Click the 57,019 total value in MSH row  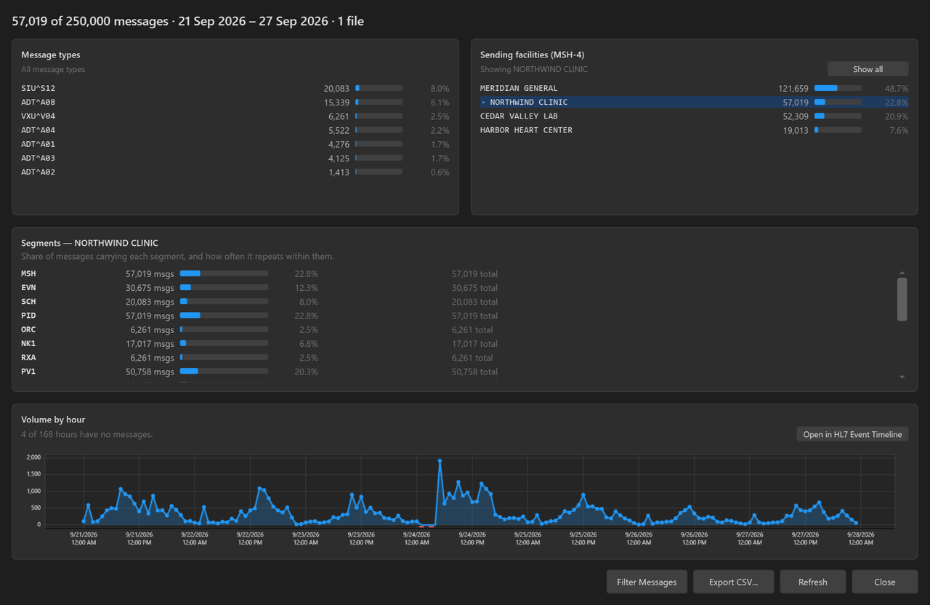pyautogui.click(x=474, y=274)
